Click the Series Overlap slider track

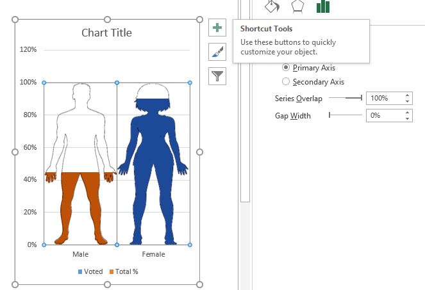(346, 98)
